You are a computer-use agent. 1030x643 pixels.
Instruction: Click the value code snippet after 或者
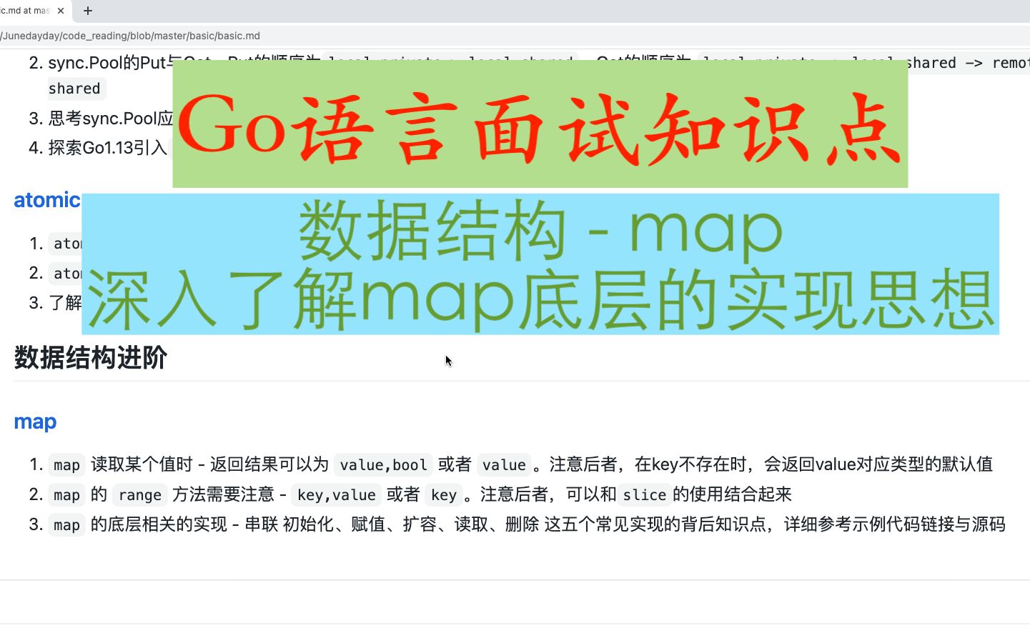point(504,465)
